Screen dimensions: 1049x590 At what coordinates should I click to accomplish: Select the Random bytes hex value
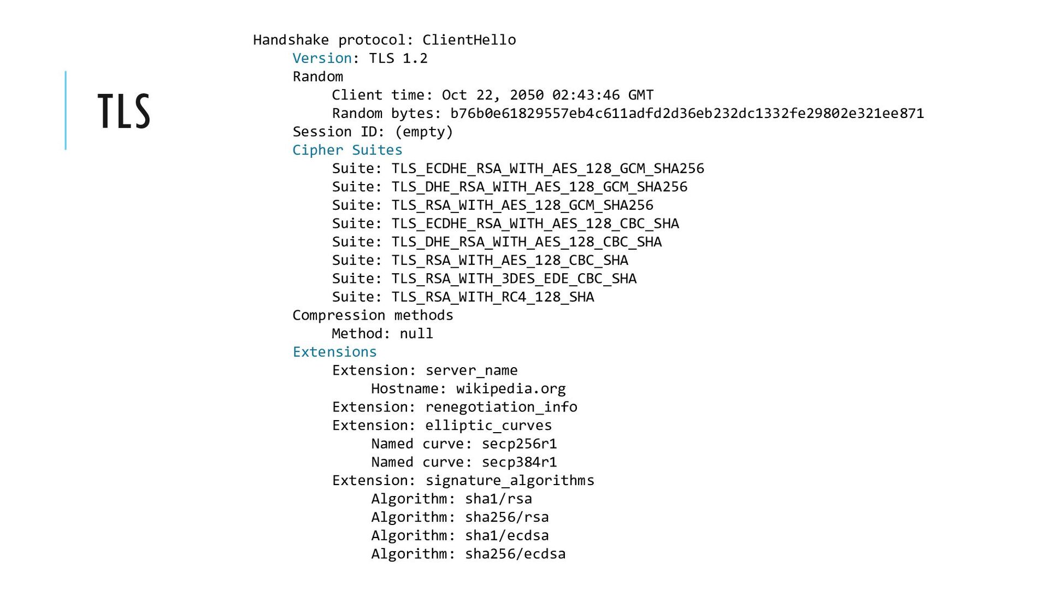pos(687,113)
